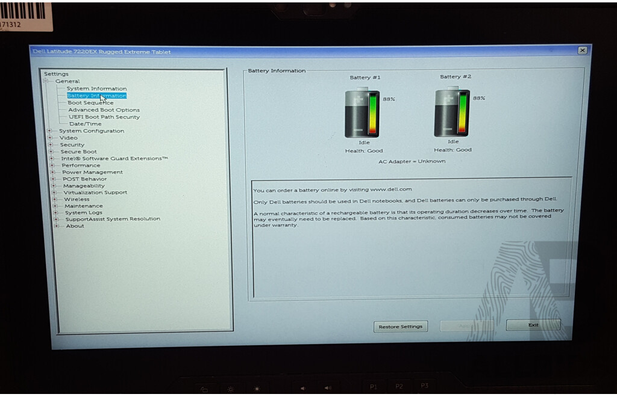
Task: Expand the Security node using its plus box
Action: 51,144
